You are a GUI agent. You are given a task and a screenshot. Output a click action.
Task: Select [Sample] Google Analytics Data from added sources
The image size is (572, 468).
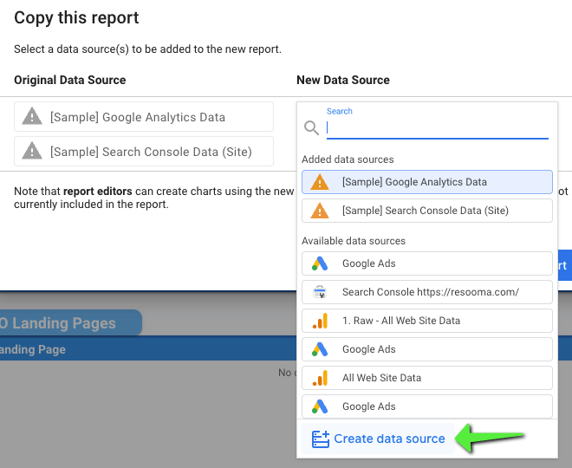point(426,182)
